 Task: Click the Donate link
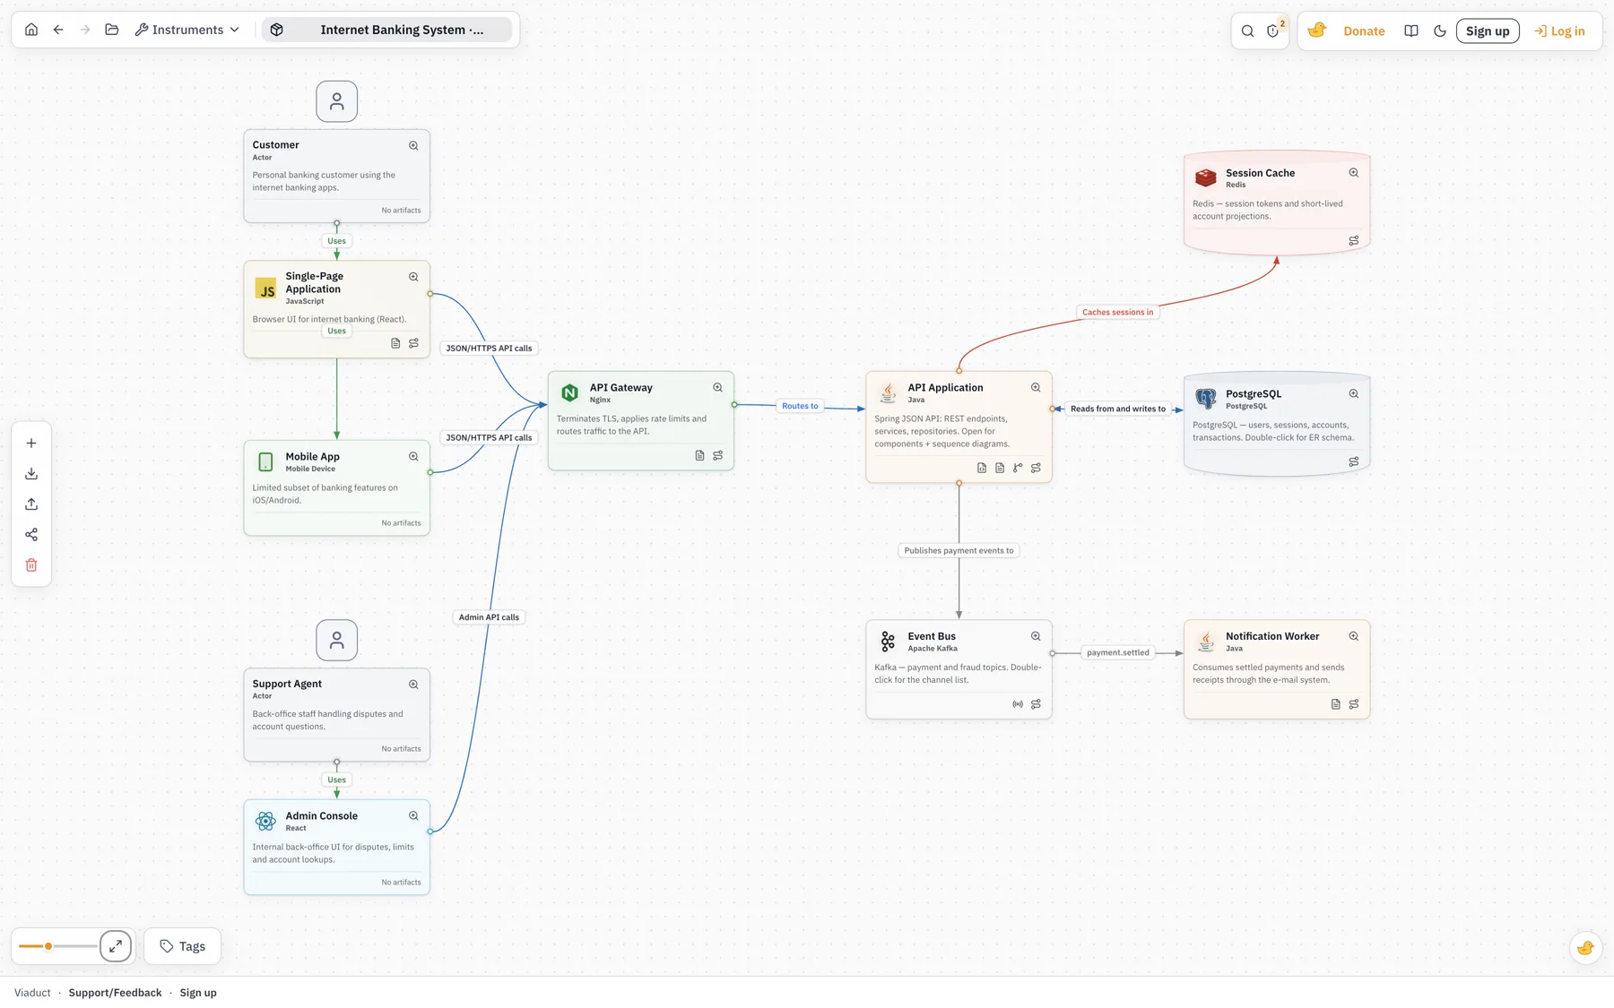[1364, 31]
